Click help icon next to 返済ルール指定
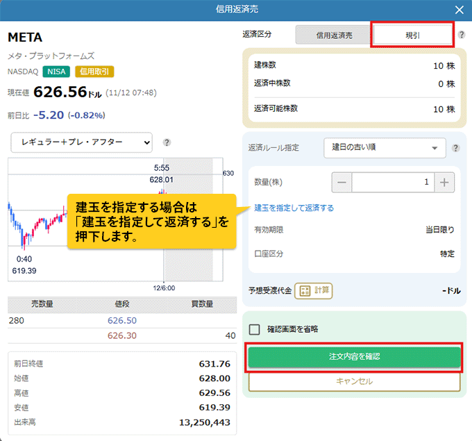 point(455,148)
